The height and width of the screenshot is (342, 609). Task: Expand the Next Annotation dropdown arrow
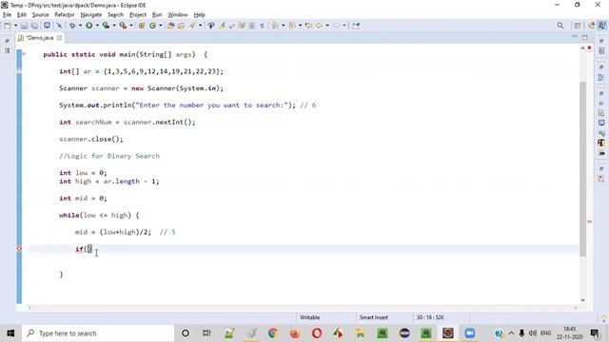pos(283,26)
